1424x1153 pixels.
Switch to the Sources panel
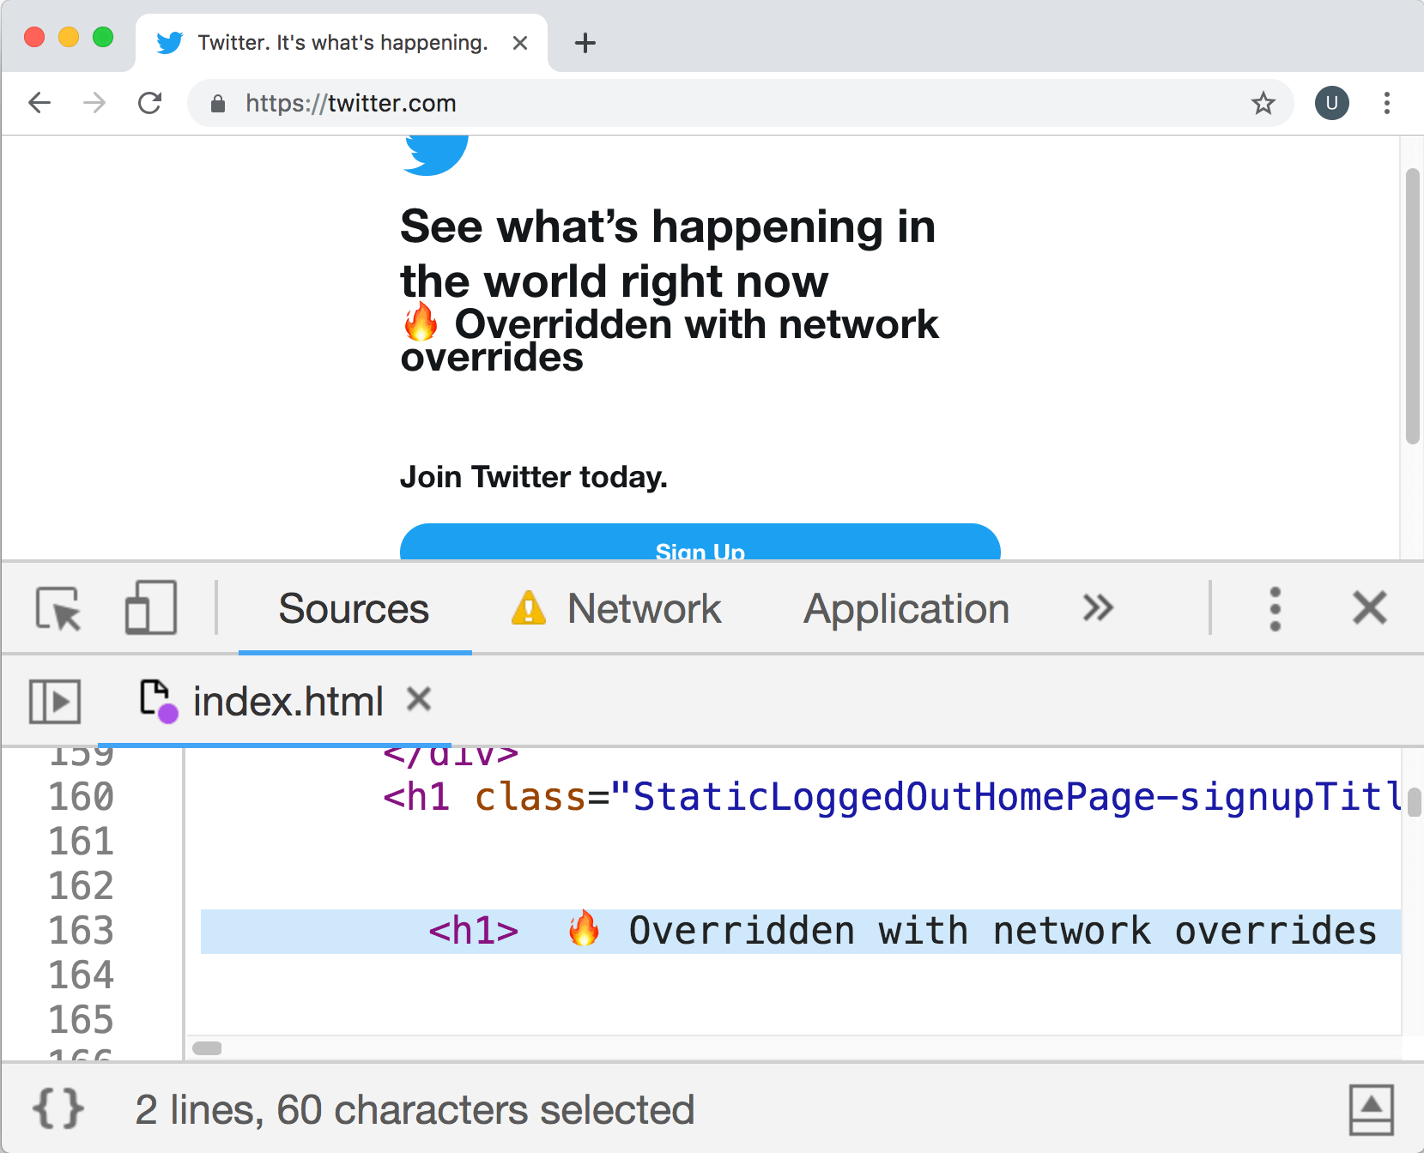[354, 609]
